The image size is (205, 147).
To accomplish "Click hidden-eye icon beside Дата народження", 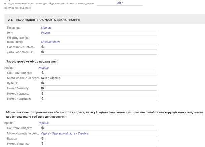I will (43, 52).
